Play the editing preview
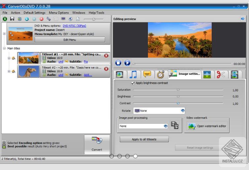This screenshot has width=249, height=170. (x=127, y=63)
